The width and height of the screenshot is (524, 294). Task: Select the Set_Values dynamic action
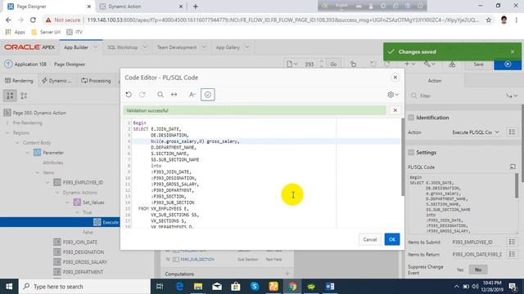93,203
